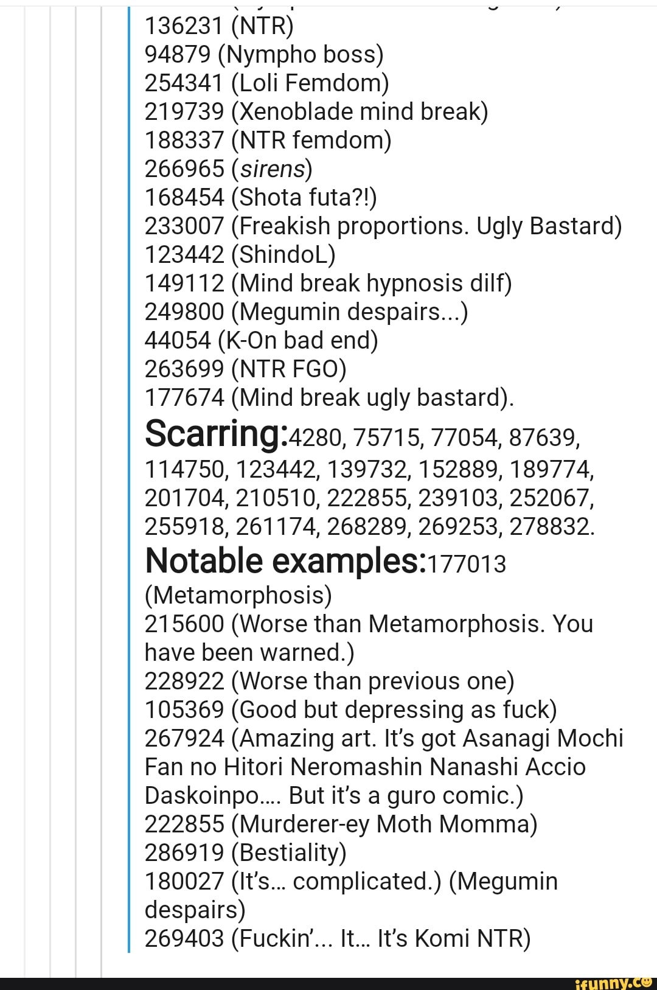This screenshot has height=990, width=657.
Task: Click the "have been warned.)" line
Action: (249, 652)
